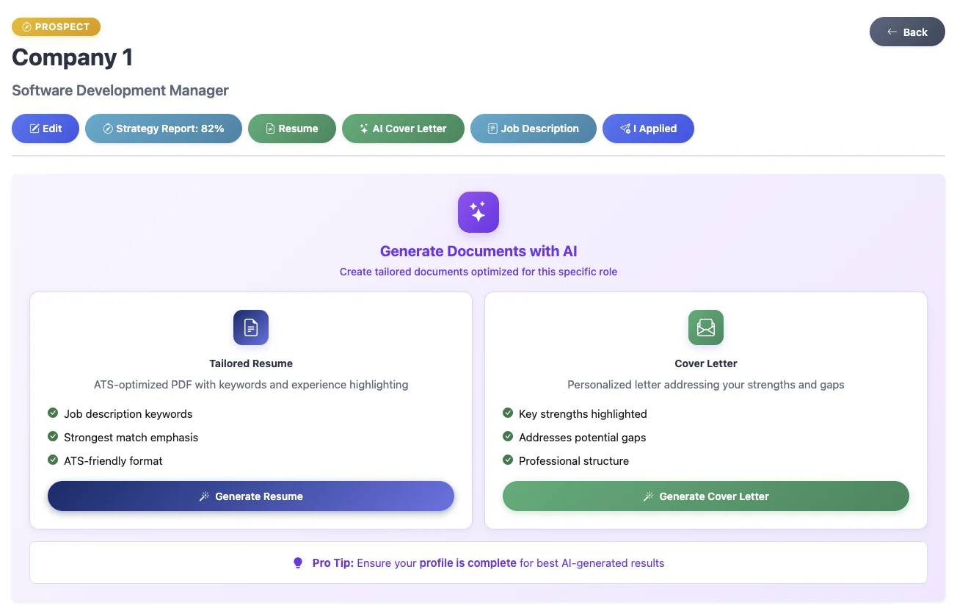Click the sparkle AI generation icon
This screenshot has width=968, height=608.
coord(478,211)
